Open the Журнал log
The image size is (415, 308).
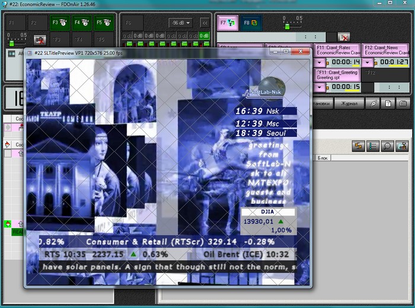coord(349,104)
